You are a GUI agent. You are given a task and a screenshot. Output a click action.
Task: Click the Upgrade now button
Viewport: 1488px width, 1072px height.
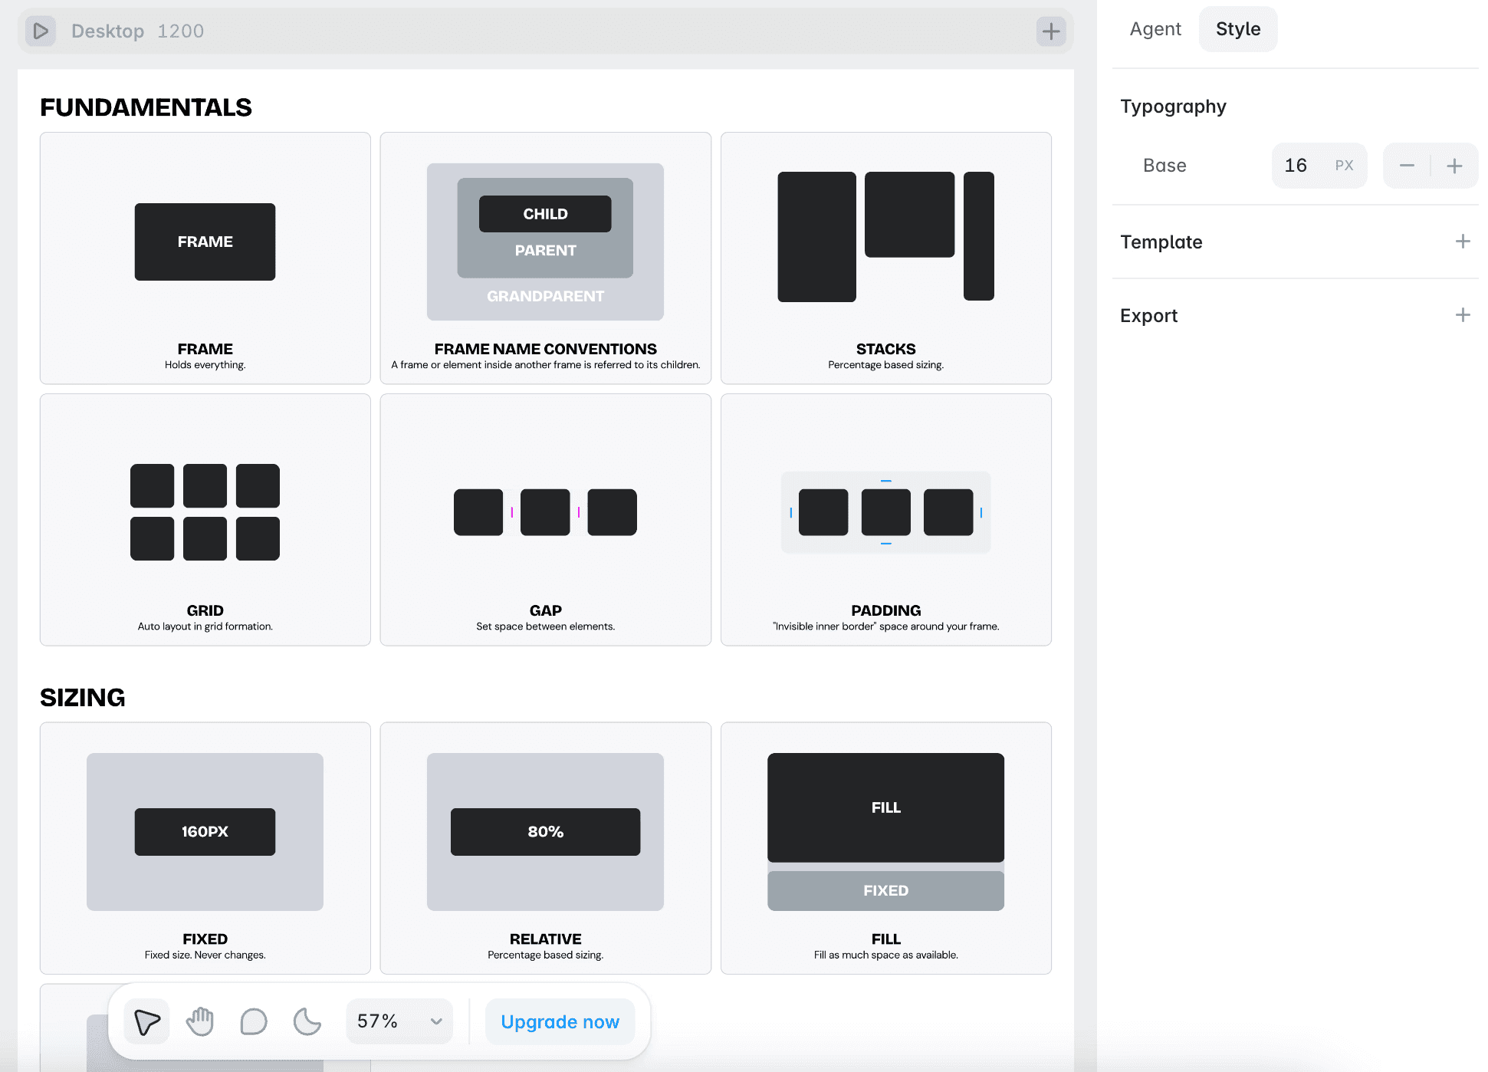tap(560, 1021)
